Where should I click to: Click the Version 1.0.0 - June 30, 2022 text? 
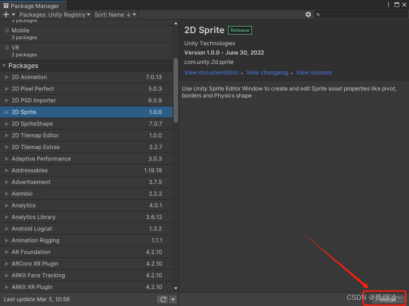pos(224,53)
